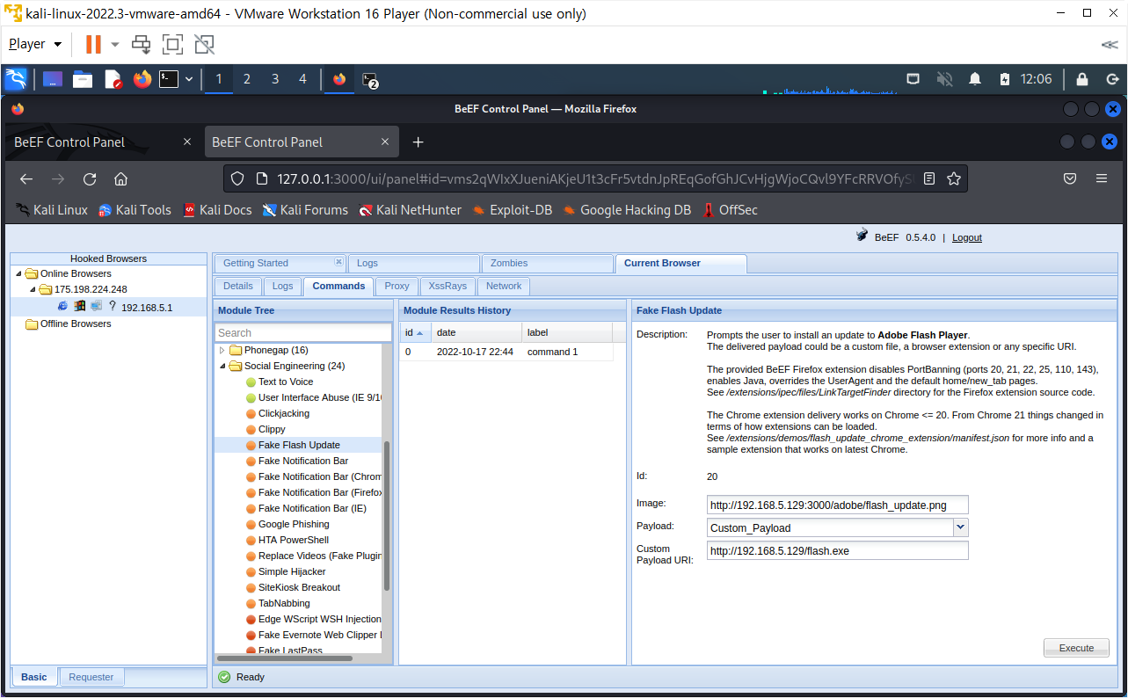Click the orange dot icon beside Google Phishing
The image size is (1128, 698).
(251, 524)
